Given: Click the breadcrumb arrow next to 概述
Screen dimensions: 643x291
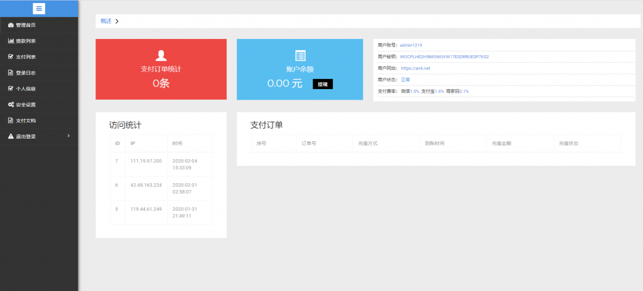Looking at the screenshot, I should pos(117,21).
